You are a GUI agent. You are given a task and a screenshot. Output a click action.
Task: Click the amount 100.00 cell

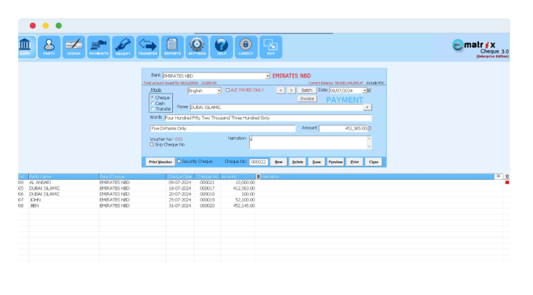tap(238, 194)
